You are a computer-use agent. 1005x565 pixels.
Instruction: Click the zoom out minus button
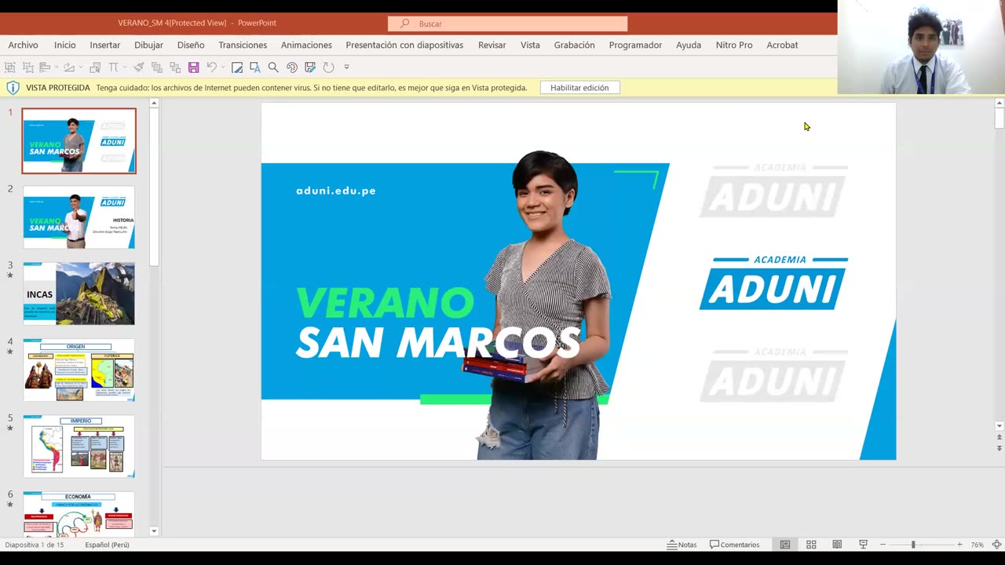click(x=883, y=545)
